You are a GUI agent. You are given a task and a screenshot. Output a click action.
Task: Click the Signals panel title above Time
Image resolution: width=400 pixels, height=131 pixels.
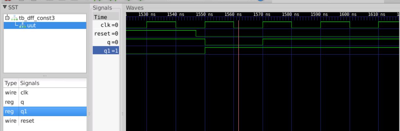point(103,8)
